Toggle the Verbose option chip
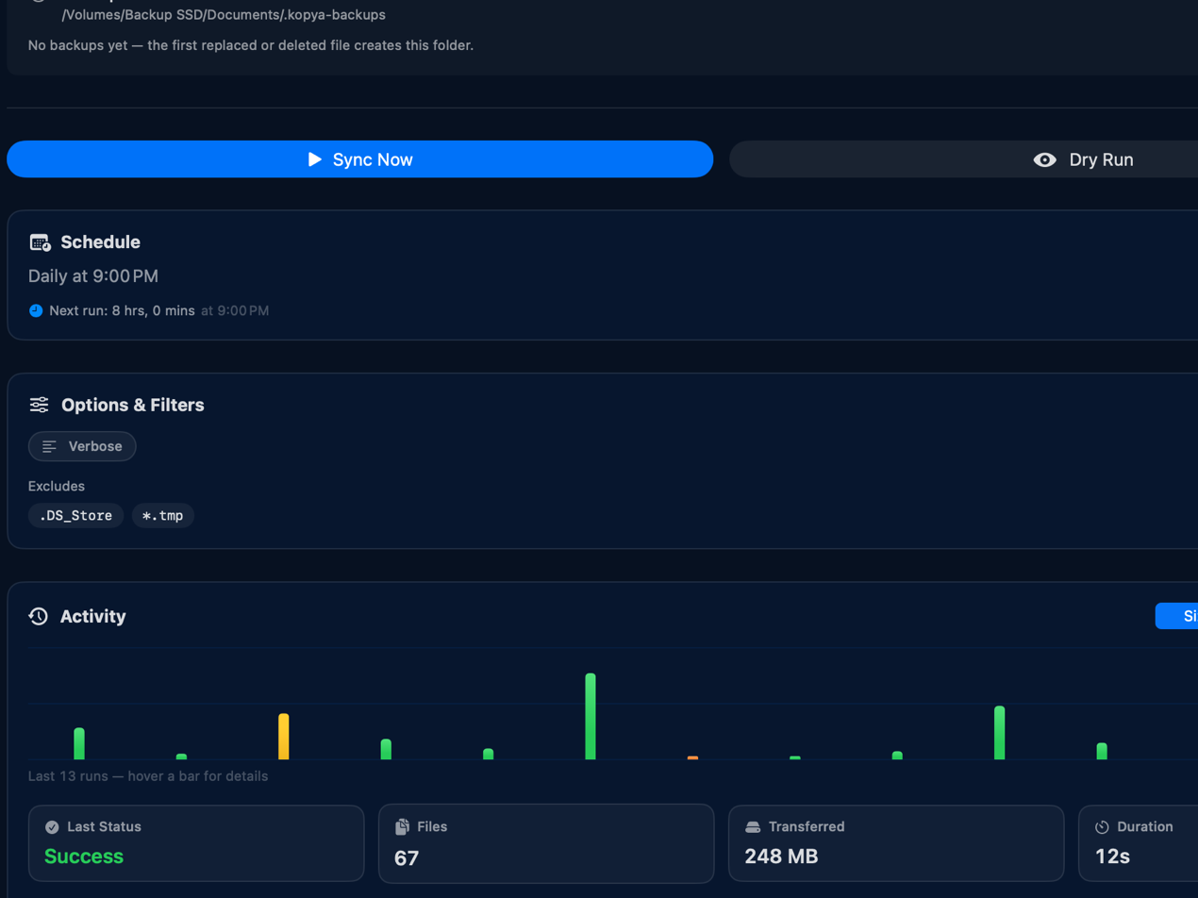 (x=82, y=446)
